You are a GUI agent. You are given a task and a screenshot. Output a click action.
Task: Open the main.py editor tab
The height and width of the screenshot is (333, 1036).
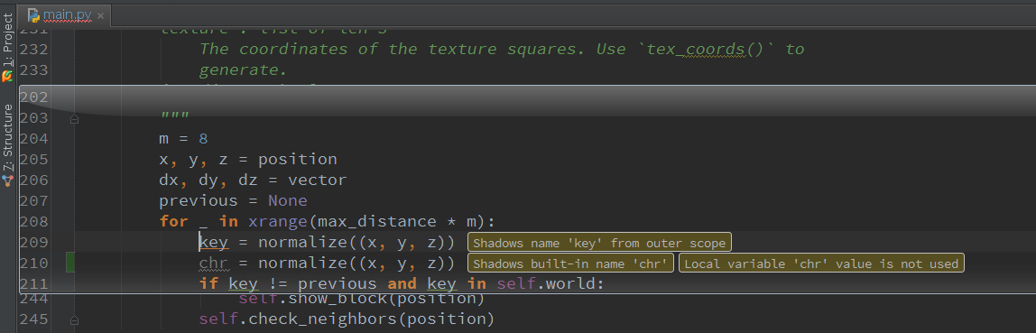point(64,14)
